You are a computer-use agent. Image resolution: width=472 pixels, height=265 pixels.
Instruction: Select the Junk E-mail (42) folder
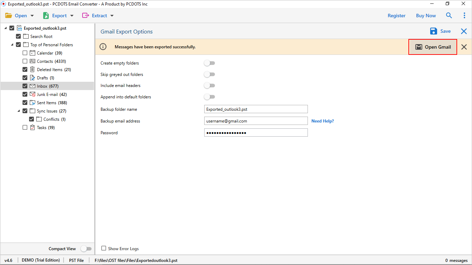52,94
